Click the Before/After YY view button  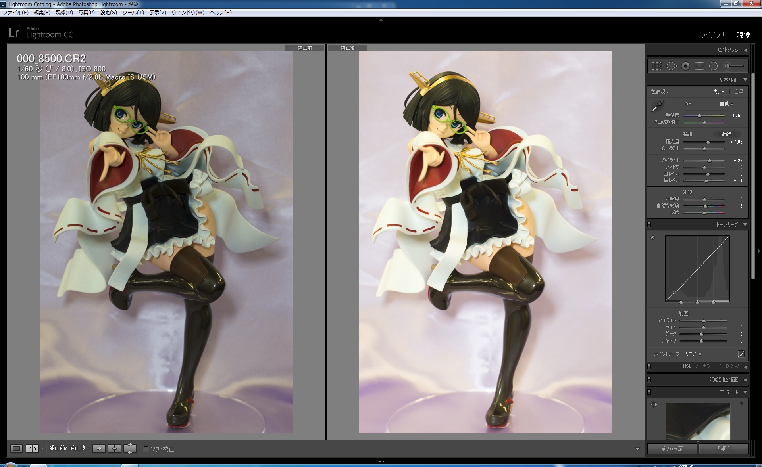32,448
